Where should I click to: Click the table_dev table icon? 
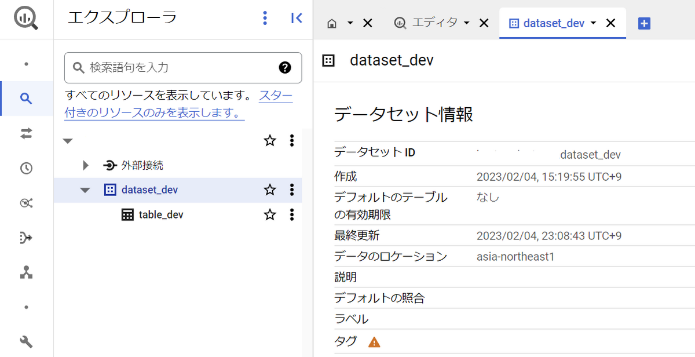(127, 215)
